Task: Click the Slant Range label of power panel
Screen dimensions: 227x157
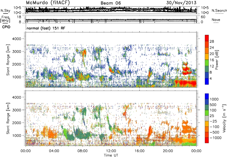Action: pos(8,60)
